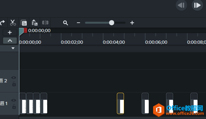
Task: Zoom in timeline with plus button
Action: tap(132, 23)
